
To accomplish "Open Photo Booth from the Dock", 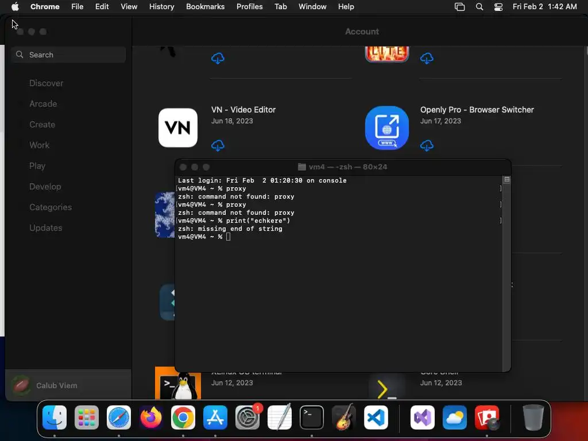I will coord(487,417).
